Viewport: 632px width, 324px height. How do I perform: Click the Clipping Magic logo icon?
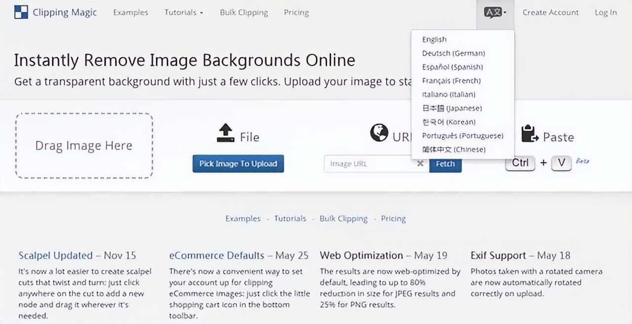[x=21, y=12]
